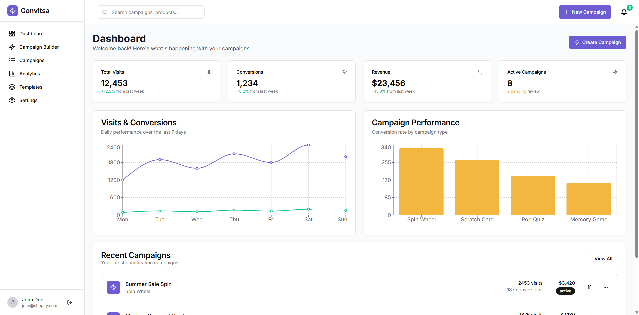Click the Recent Campaigns heading
The height and width of the screenshot is (315, 639).
click(x=136, y=255)
